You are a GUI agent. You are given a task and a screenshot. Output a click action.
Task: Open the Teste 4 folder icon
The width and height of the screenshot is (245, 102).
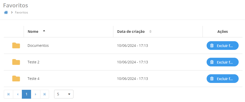tap(16, 79)
